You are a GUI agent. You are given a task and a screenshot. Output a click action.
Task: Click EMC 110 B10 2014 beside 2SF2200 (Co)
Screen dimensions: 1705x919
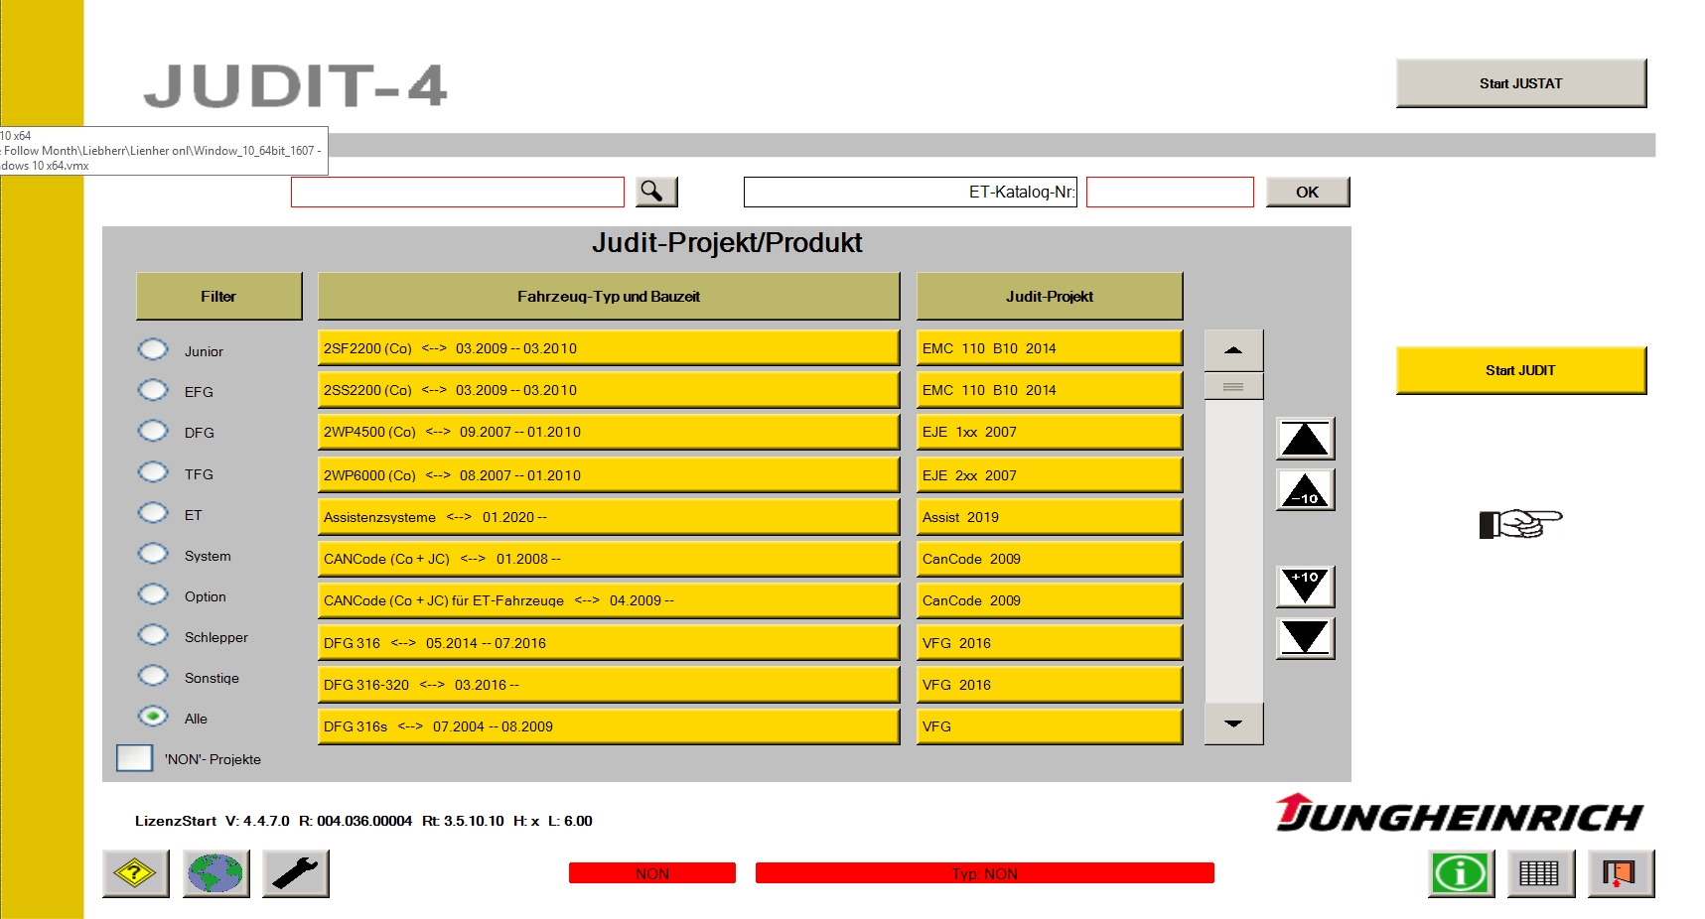(x=1050, y=348)
